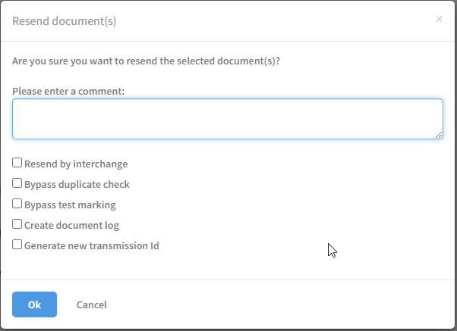457x331 pixels.
Task: Click the 'Bypass duplicate check' label text
Action: coord(77,184)
